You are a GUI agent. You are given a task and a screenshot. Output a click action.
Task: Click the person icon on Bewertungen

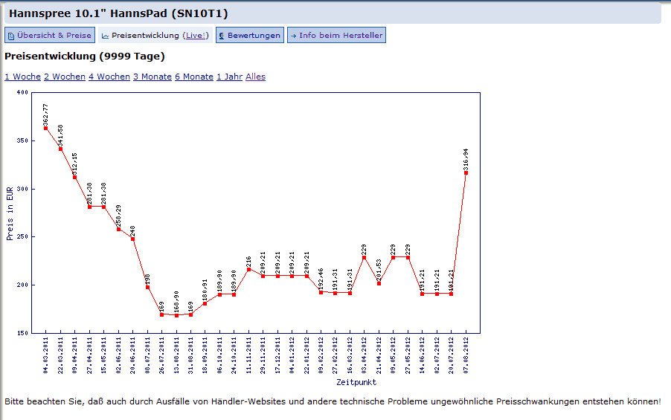222,36
